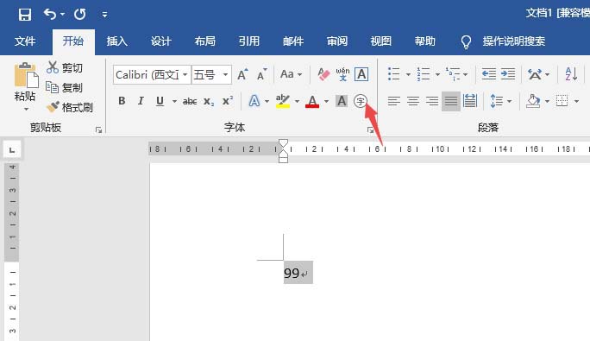The width and height of the screenshot is (590, 341).
Task: Open font color dropdown arrow
Action: click(x=326, y=101)
